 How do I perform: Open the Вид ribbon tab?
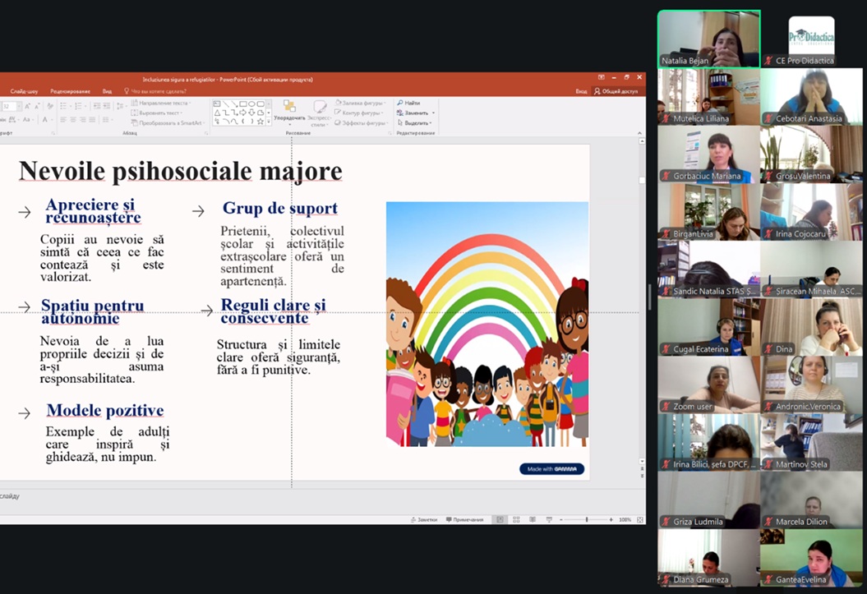point(107,91)
